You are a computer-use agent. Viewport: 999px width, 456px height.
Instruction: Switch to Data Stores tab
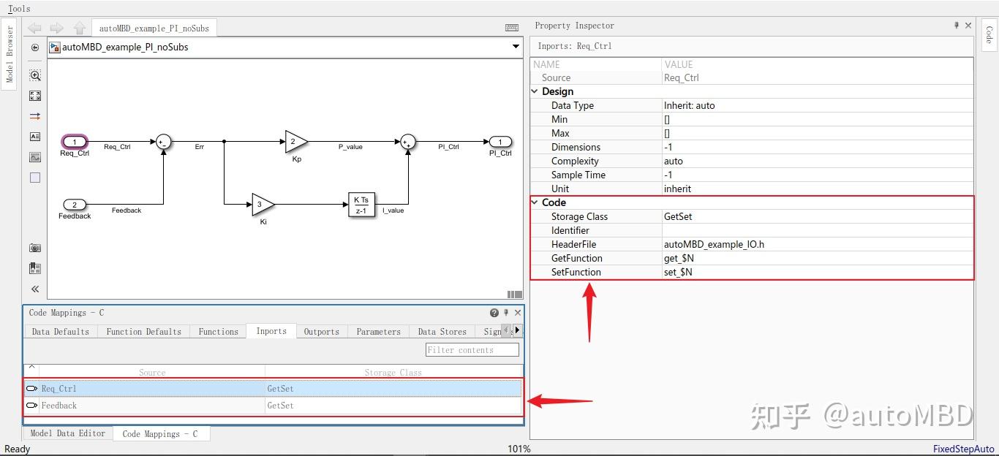pyautogui.click(x=442, y=331)
